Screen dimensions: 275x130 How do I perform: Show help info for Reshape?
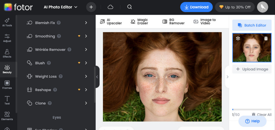pos(55,90)
